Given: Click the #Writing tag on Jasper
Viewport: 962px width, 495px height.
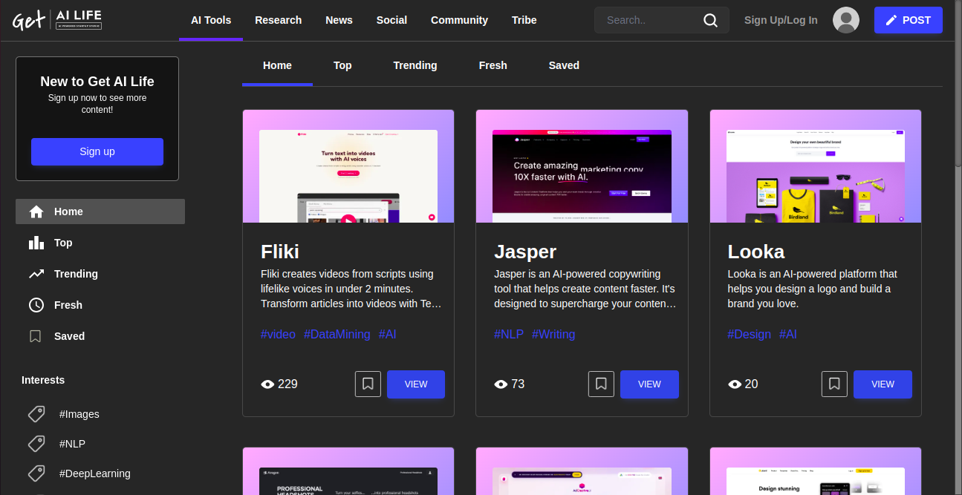Looking at the screenshot, I should pyautogui.click(x=553, y=334).
